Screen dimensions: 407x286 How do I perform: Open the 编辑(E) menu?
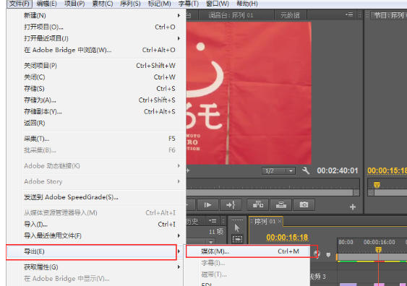(47, 4)
